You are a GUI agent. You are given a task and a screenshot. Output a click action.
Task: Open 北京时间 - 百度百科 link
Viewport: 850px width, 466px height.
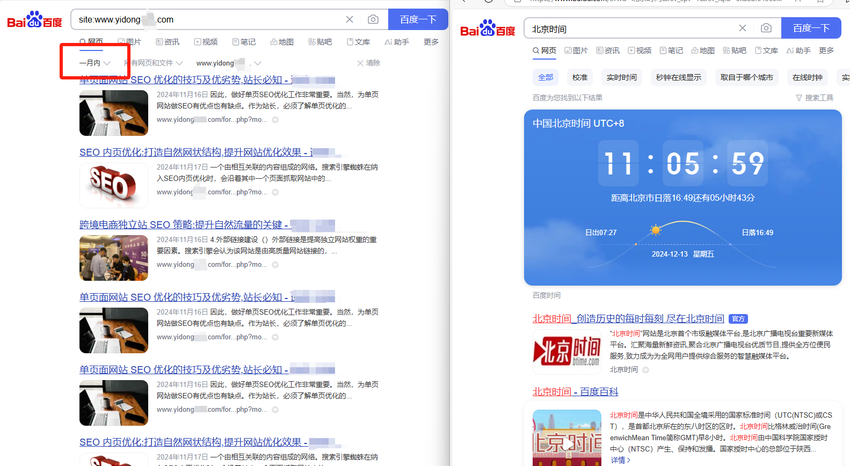[576, 392]
